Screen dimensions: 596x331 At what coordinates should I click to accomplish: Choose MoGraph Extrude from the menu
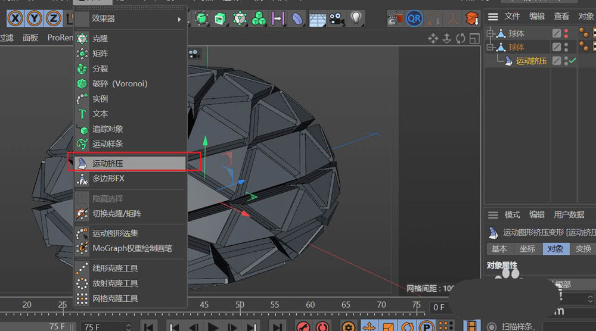[108, 163]
